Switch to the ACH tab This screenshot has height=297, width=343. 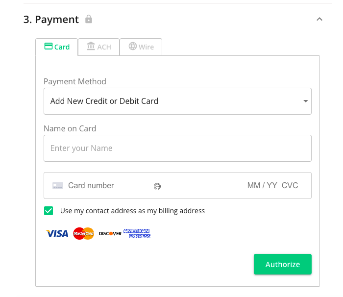tap(98, 47)
